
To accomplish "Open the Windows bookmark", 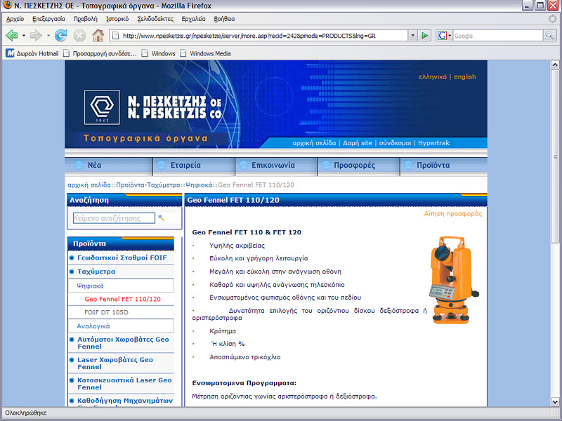I will [159, 53].
